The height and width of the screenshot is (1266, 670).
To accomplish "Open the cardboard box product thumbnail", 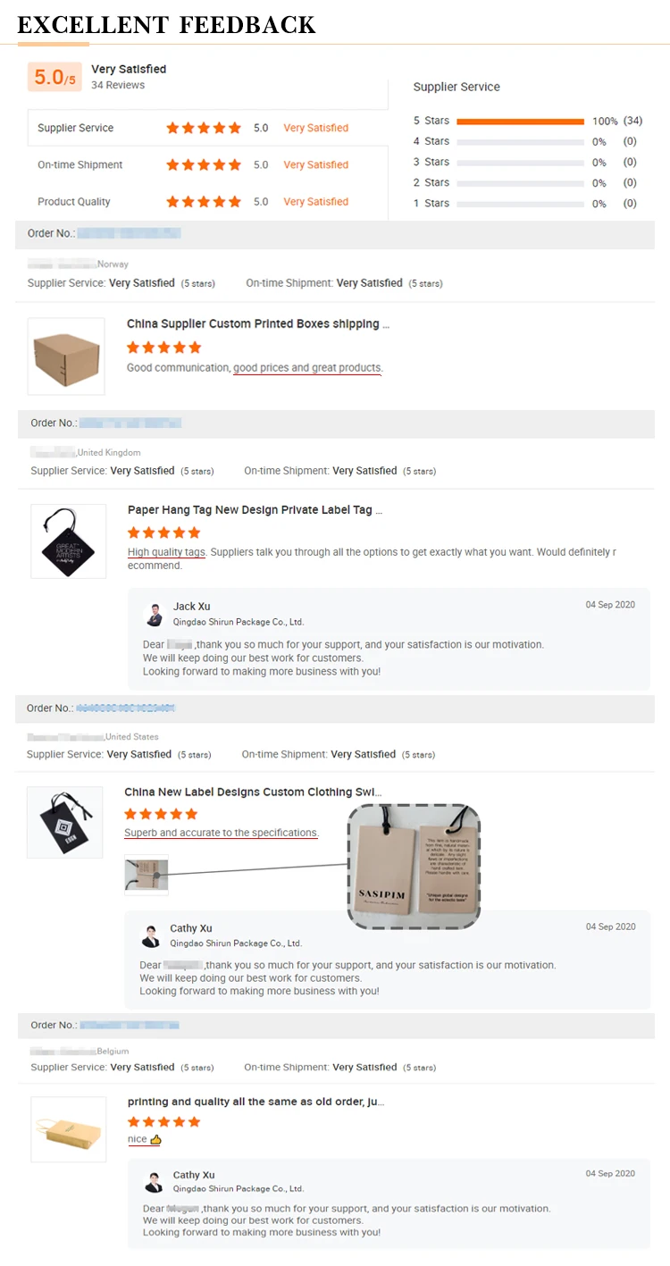I will (x=66, y=356).
